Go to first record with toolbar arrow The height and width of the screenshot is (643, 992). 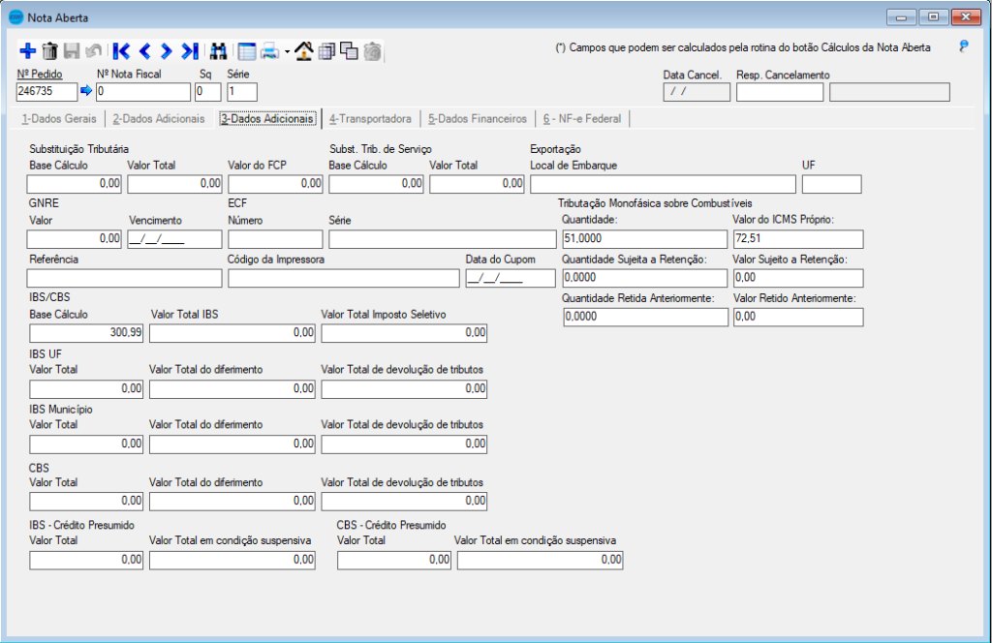tap(121, 51)
